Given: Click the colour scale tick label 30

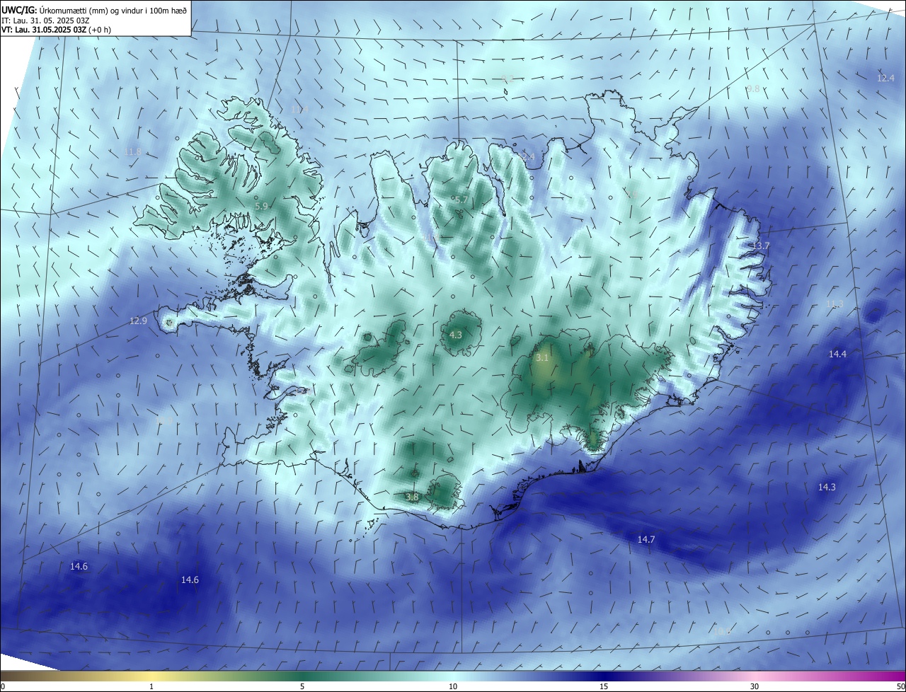Looking at the screenshot, I should tap(755, 686).
